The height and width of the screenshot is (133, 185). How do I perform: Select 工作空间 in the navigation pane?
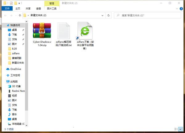(15, 75)
